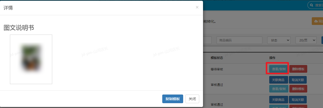Click 查看/复制 in the first 审核通过 row
Screen dimensions: 323x108
[279, 89]
